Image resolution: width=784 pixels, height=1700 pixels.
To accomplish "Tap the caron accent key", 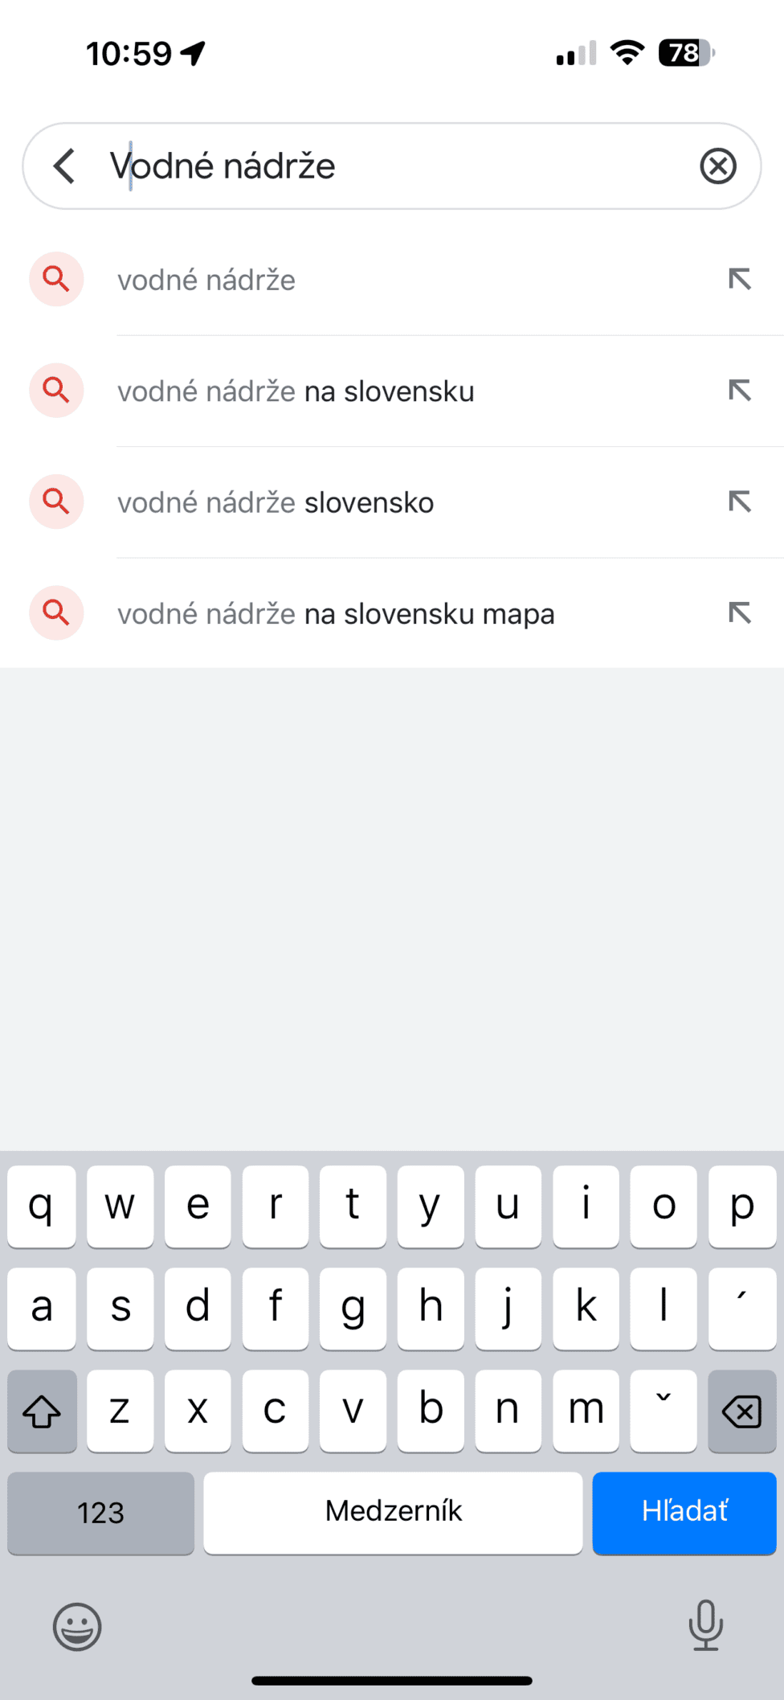I will point(664,1411).
